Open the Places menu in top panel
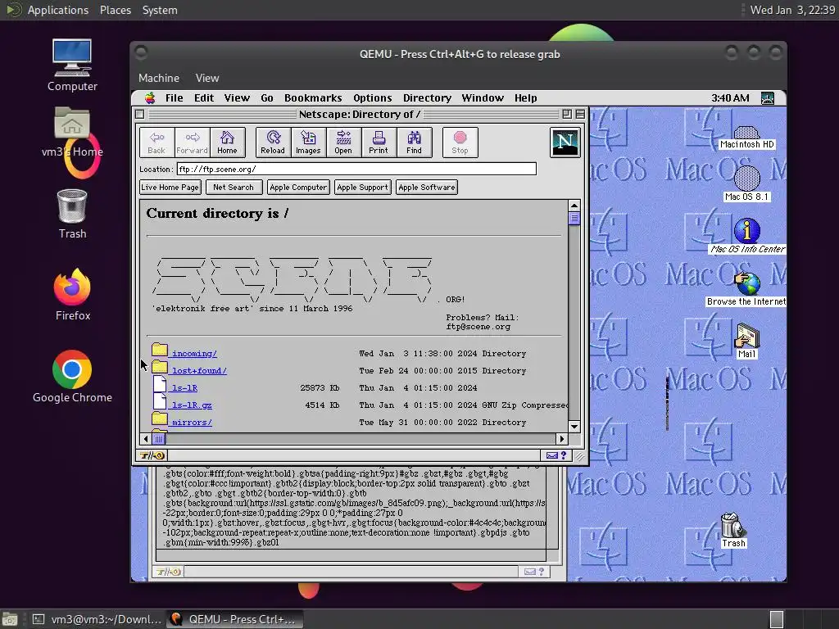Viewport: 839px width, 629px height. pos(116,10)
